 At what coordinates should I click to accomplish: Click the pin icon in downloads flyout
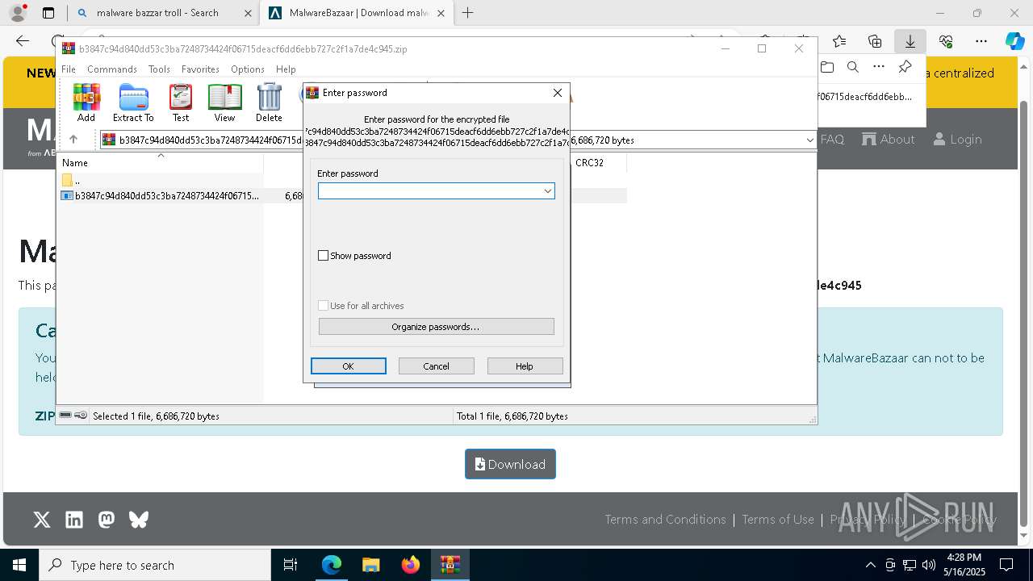[905, 67]
